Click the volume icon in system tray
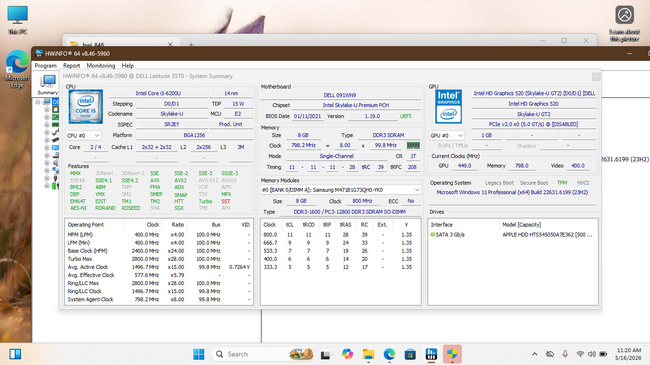The image size is (650, 365). click(x=592, y=354)
